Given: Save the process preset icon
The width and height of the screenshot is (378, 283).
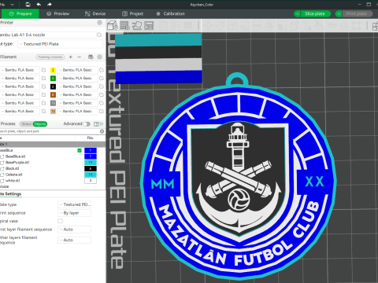Looking at the screenshot, I should (x=96, y=124).
